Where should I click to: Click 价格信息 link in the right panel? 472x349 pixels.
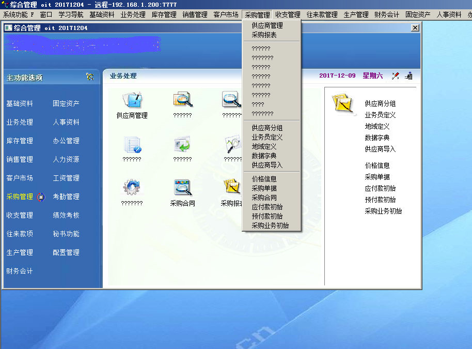click(x=377, y=165)
